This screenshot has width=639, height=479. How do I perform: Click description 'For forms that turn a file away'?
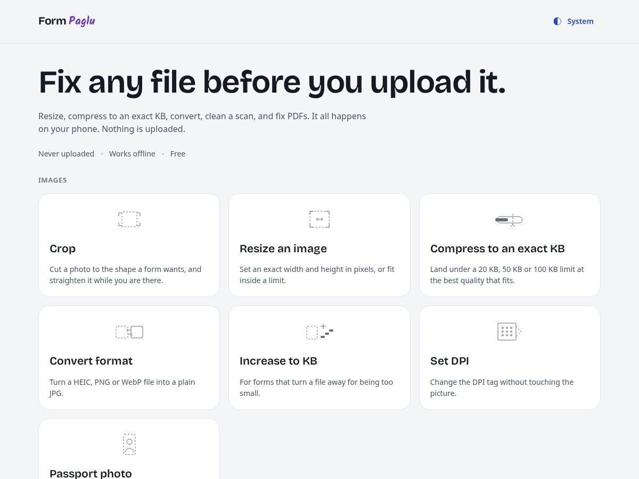316,387
